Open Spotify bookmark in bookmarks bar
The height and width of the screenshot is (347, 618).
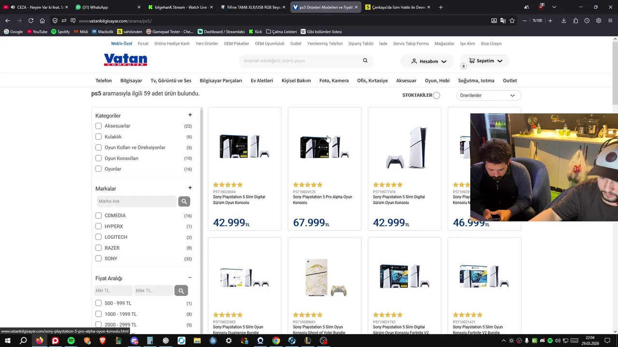pyautogui.click(x=60, y=32)
